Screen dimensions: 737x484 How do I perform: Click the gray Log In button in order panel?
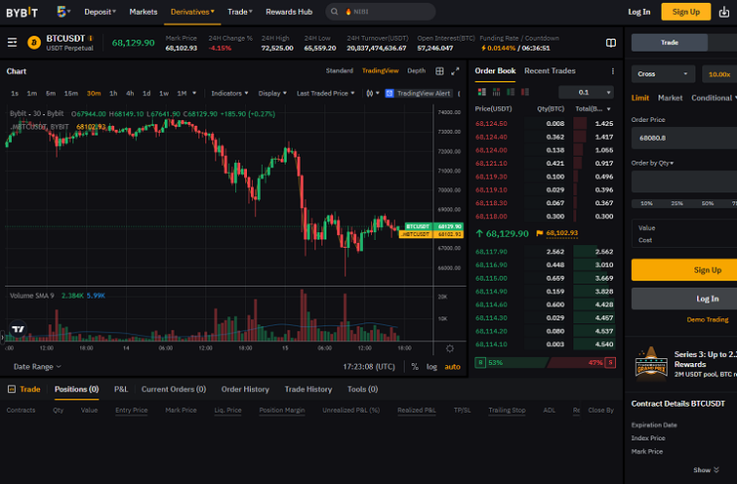coord(684,299)
